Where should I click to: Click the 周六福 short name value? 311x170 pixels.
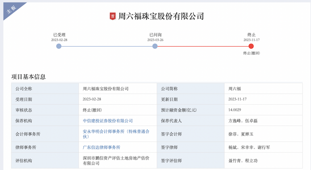pos(235,89)
